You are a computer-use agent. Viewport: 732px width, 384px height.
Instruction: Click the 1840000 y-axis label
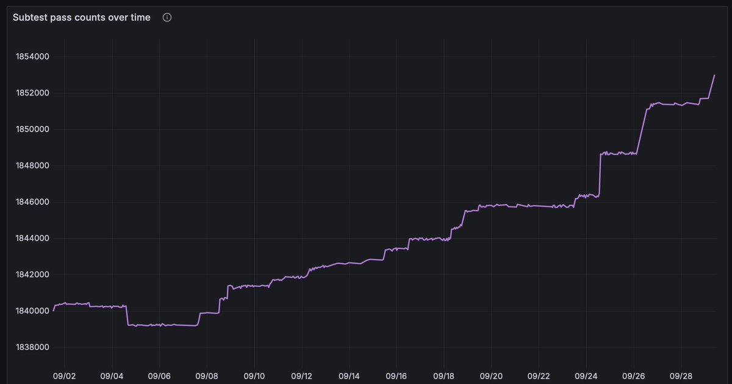32,311
